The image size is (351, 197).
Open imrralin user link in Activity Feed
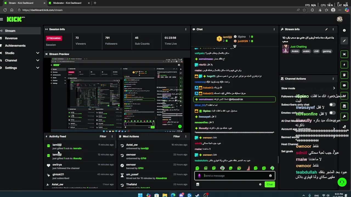point(77,149)
